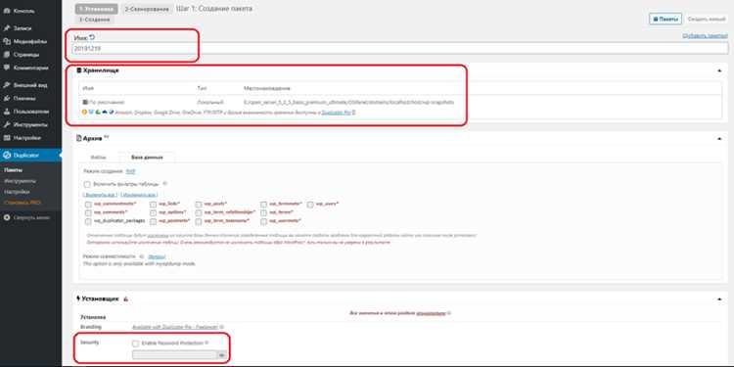Switch to the Файлы tab
The image size is (734, 367).
coord(97,158)
